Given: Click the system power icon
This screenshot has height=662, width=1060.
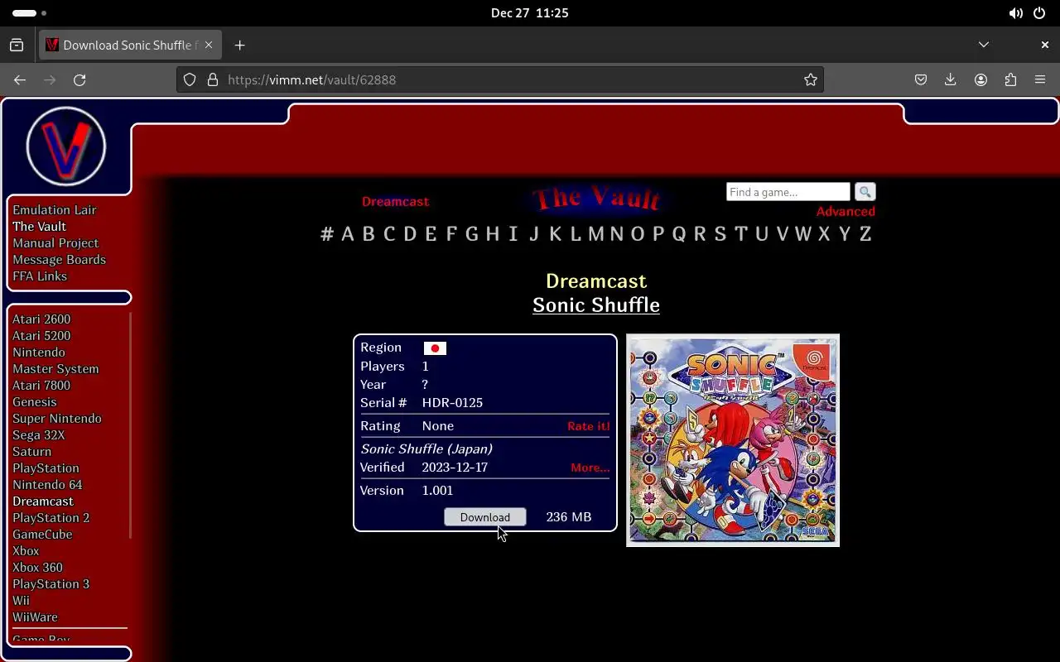Looking at the screenshot, I should [1039, 13].
